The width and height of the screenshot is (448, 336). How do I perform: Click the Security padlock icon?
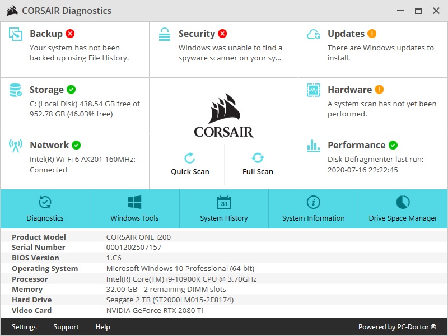165,34
